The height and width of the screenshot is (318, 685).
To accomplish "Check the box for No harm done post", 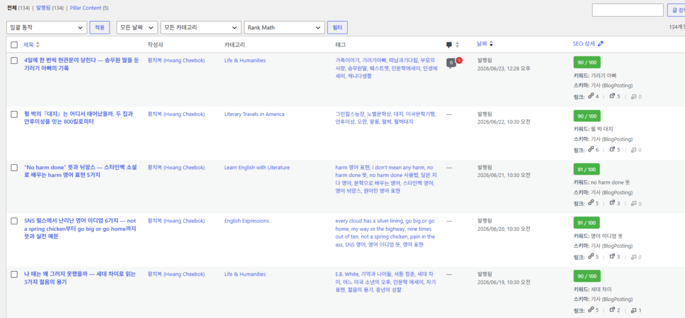I will tap(14, 168).
